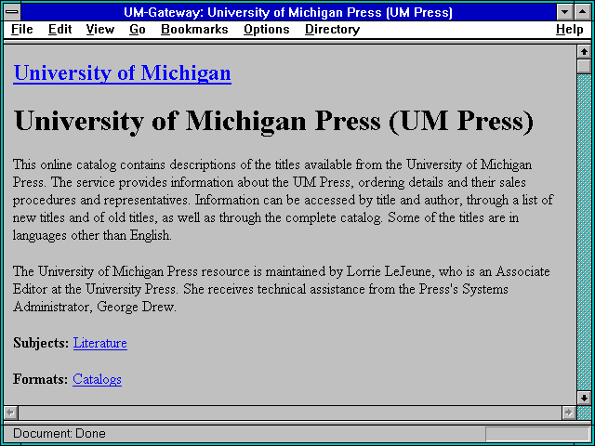595x446 pixels.
Task: Open the Options menu
Action: (267, 30)
